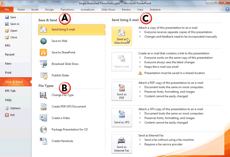Screen dimensions: 230x157
Task: Open Create Handouts option
Action: pos(62,141)
